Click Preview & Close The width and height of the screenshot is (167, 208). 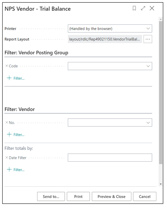pos(111,197)
